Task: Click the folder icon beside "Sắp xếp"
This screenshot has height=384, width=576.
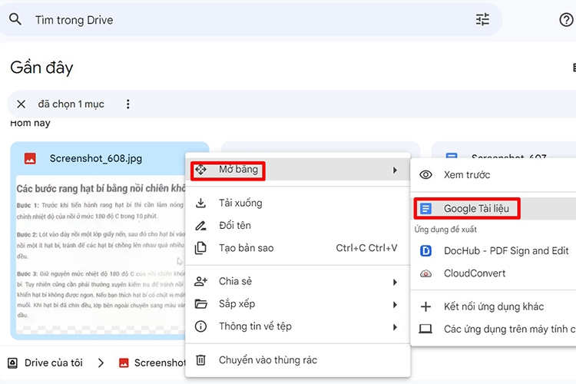Action: coord(200,304)
